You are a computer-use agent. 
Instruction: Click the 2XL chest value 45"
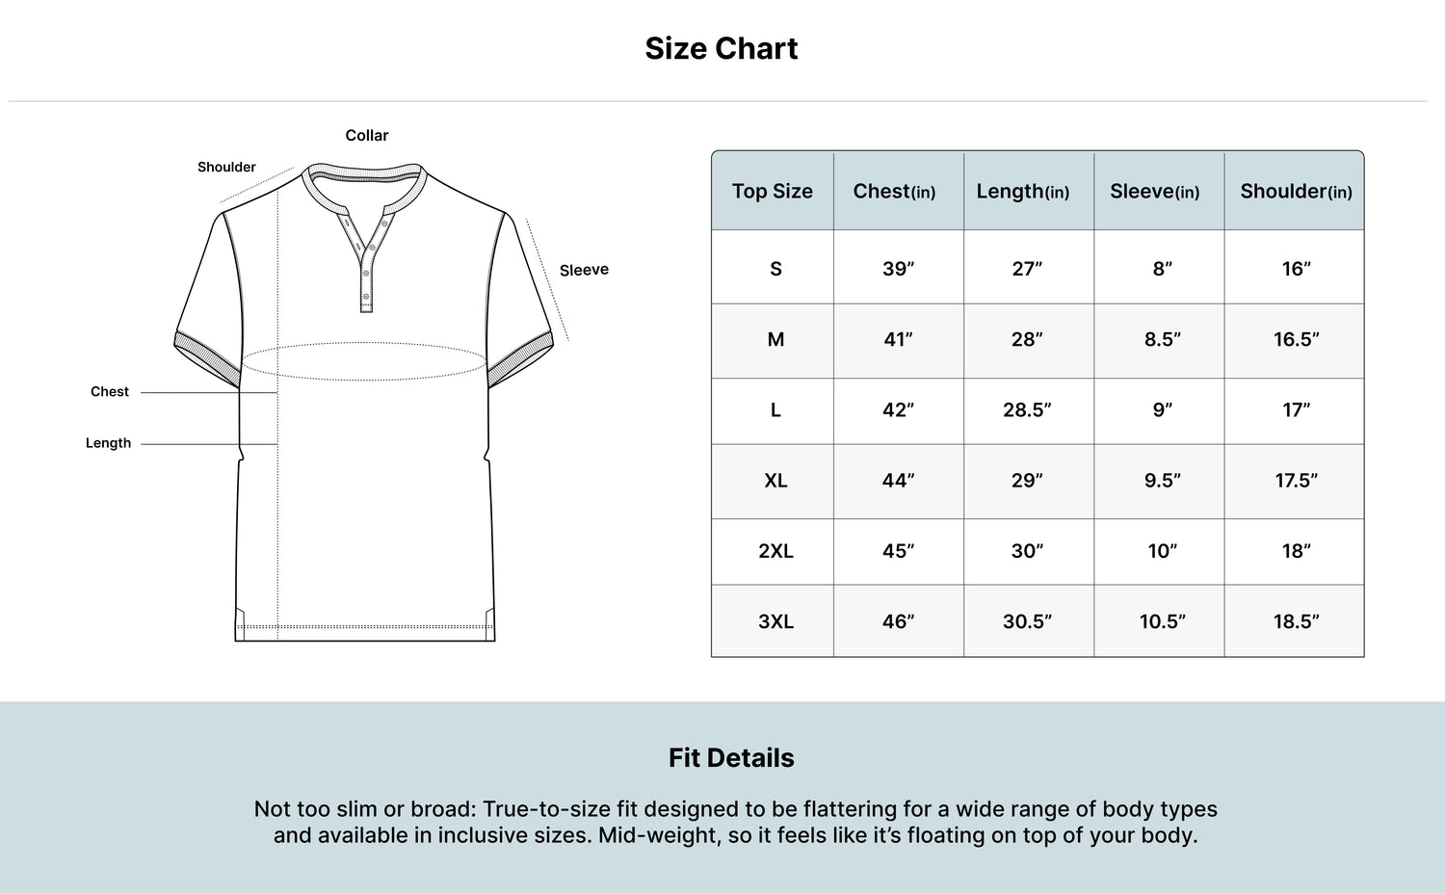[x=898, y=551]
